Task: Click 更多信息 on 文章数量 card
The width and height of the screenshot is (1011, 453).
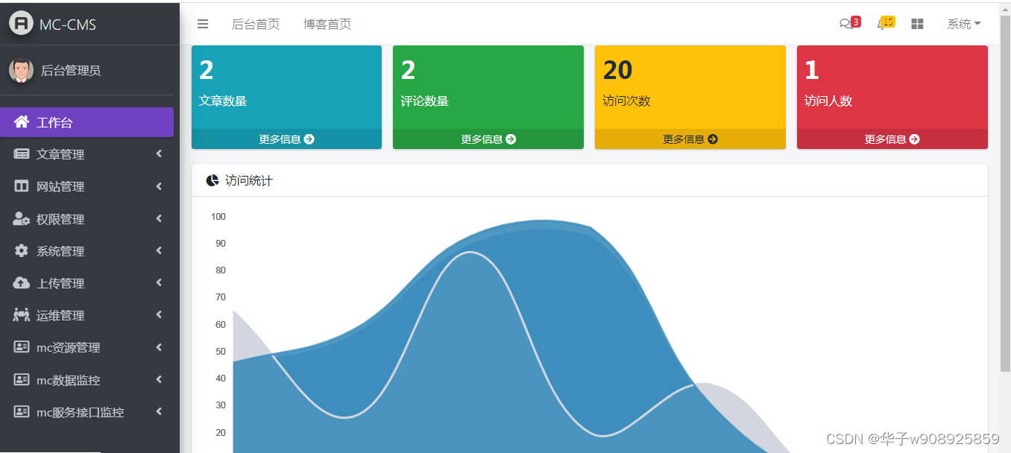Action: pos(286,139)
